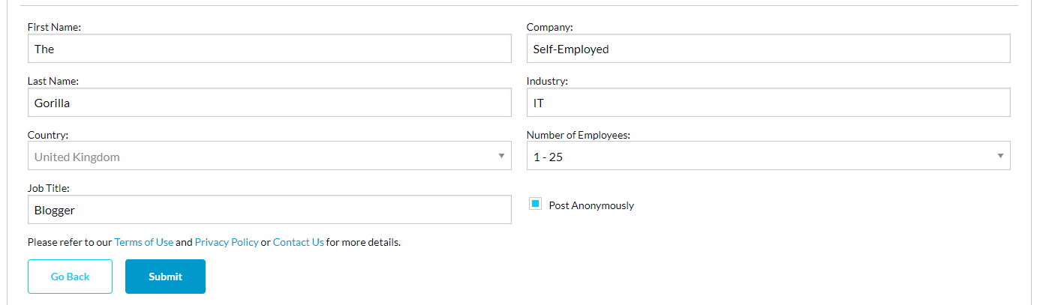Click the "Industry:" label text
This screenshot has height=305, width=1040.
(547, 81)
